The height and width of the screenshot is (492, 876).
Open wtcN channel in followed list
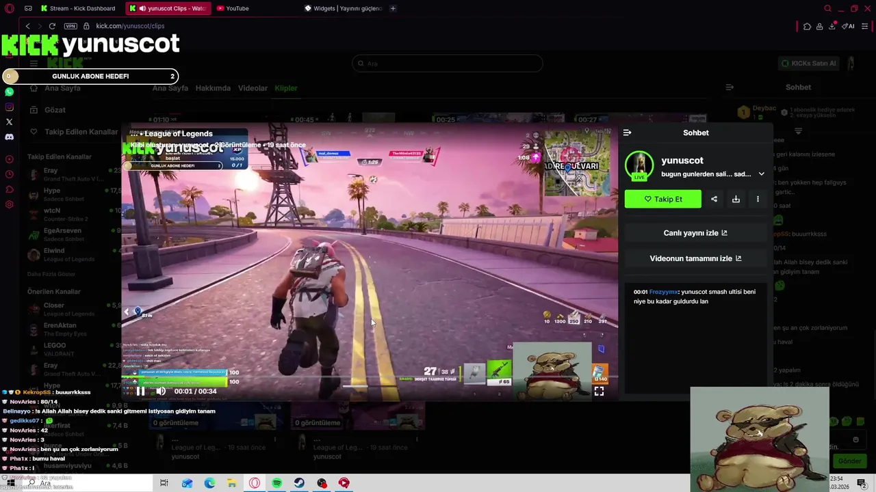[x=74, y=214]
